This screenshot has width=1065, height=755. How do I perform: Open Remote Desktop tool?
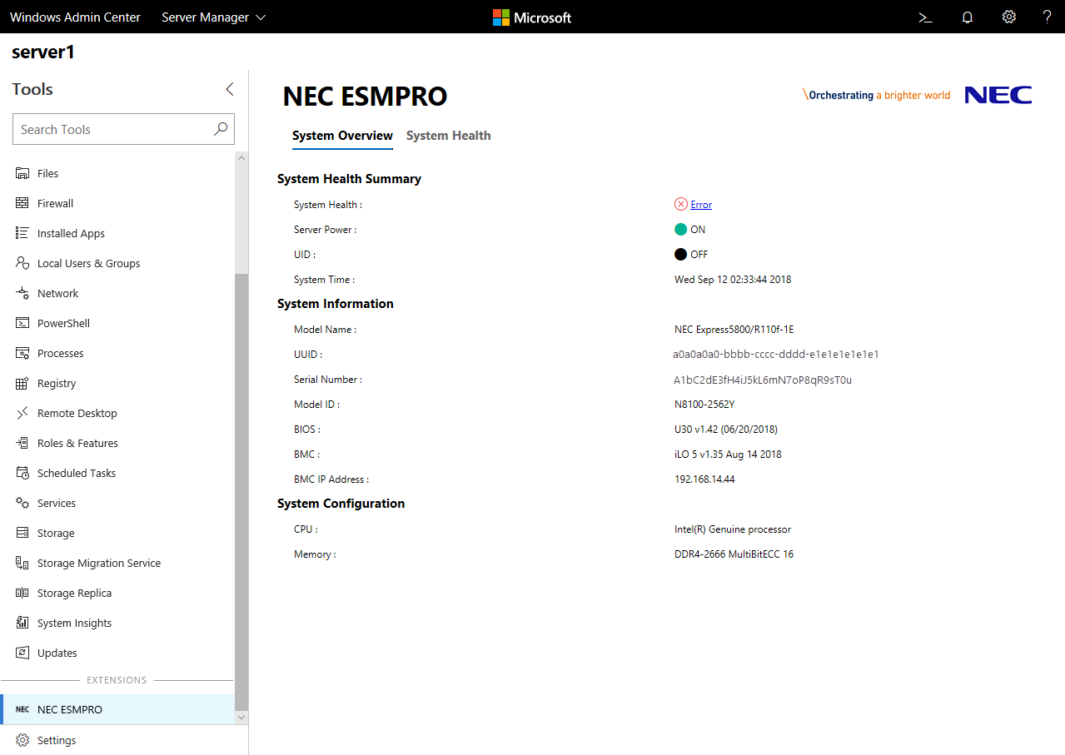click(117, 413)
